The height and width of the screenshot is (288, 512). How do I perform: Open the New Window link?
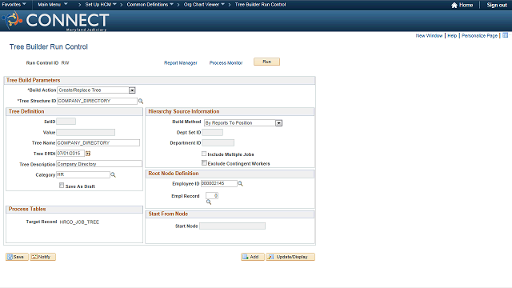click(429, 35)
